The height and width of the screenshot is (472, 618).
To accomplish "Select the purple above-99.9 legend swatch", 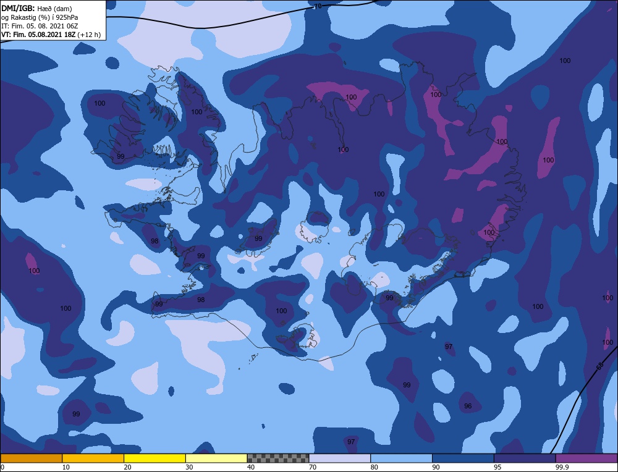I will (586, 458).
